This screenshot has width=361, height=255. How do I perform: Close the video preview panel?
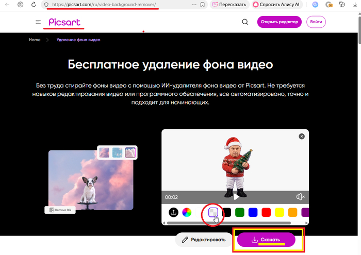[x=302, y=137]
